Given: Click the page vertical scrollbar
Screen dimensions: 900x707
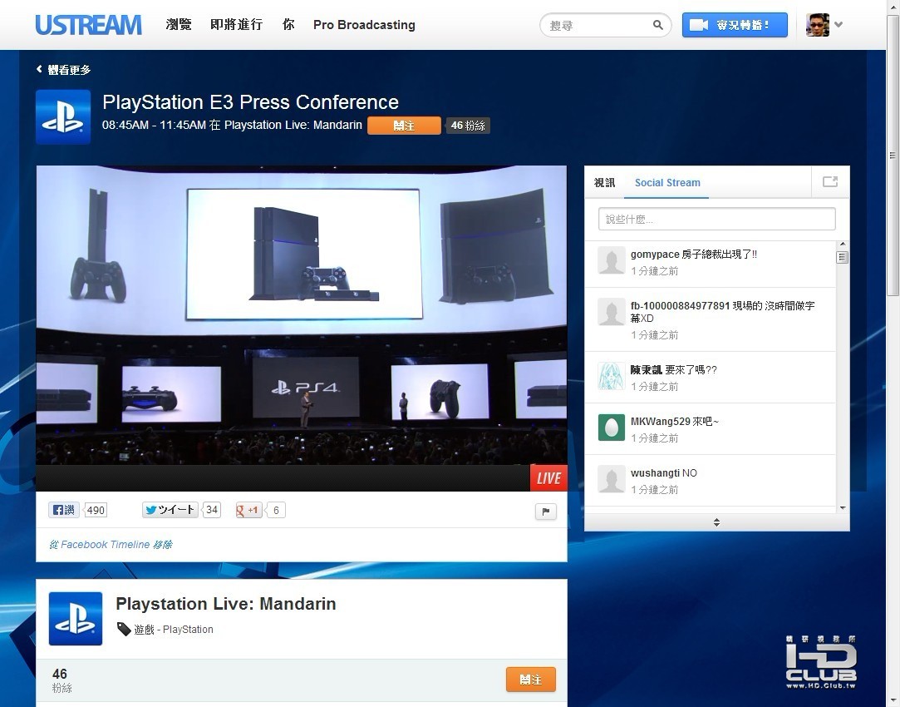Looking at the screenshot, I should [x=893, y=156].
